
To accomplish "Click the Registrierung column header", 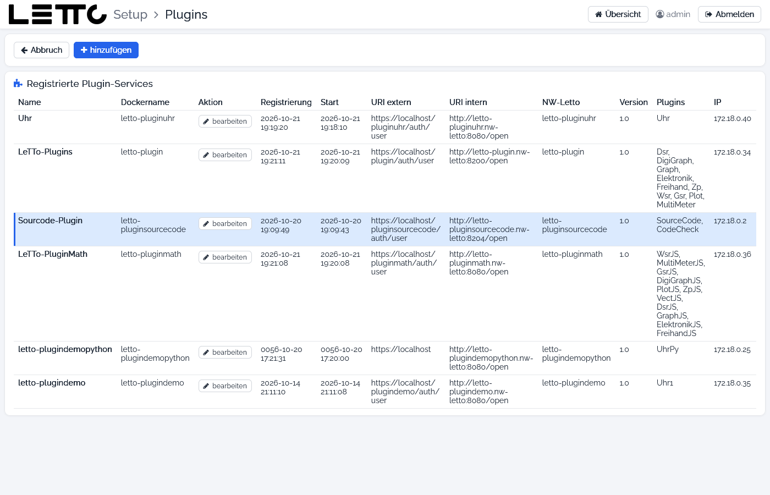I will tap(286, 102).
